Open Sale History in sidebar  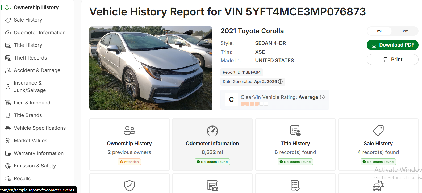[28, 20]
